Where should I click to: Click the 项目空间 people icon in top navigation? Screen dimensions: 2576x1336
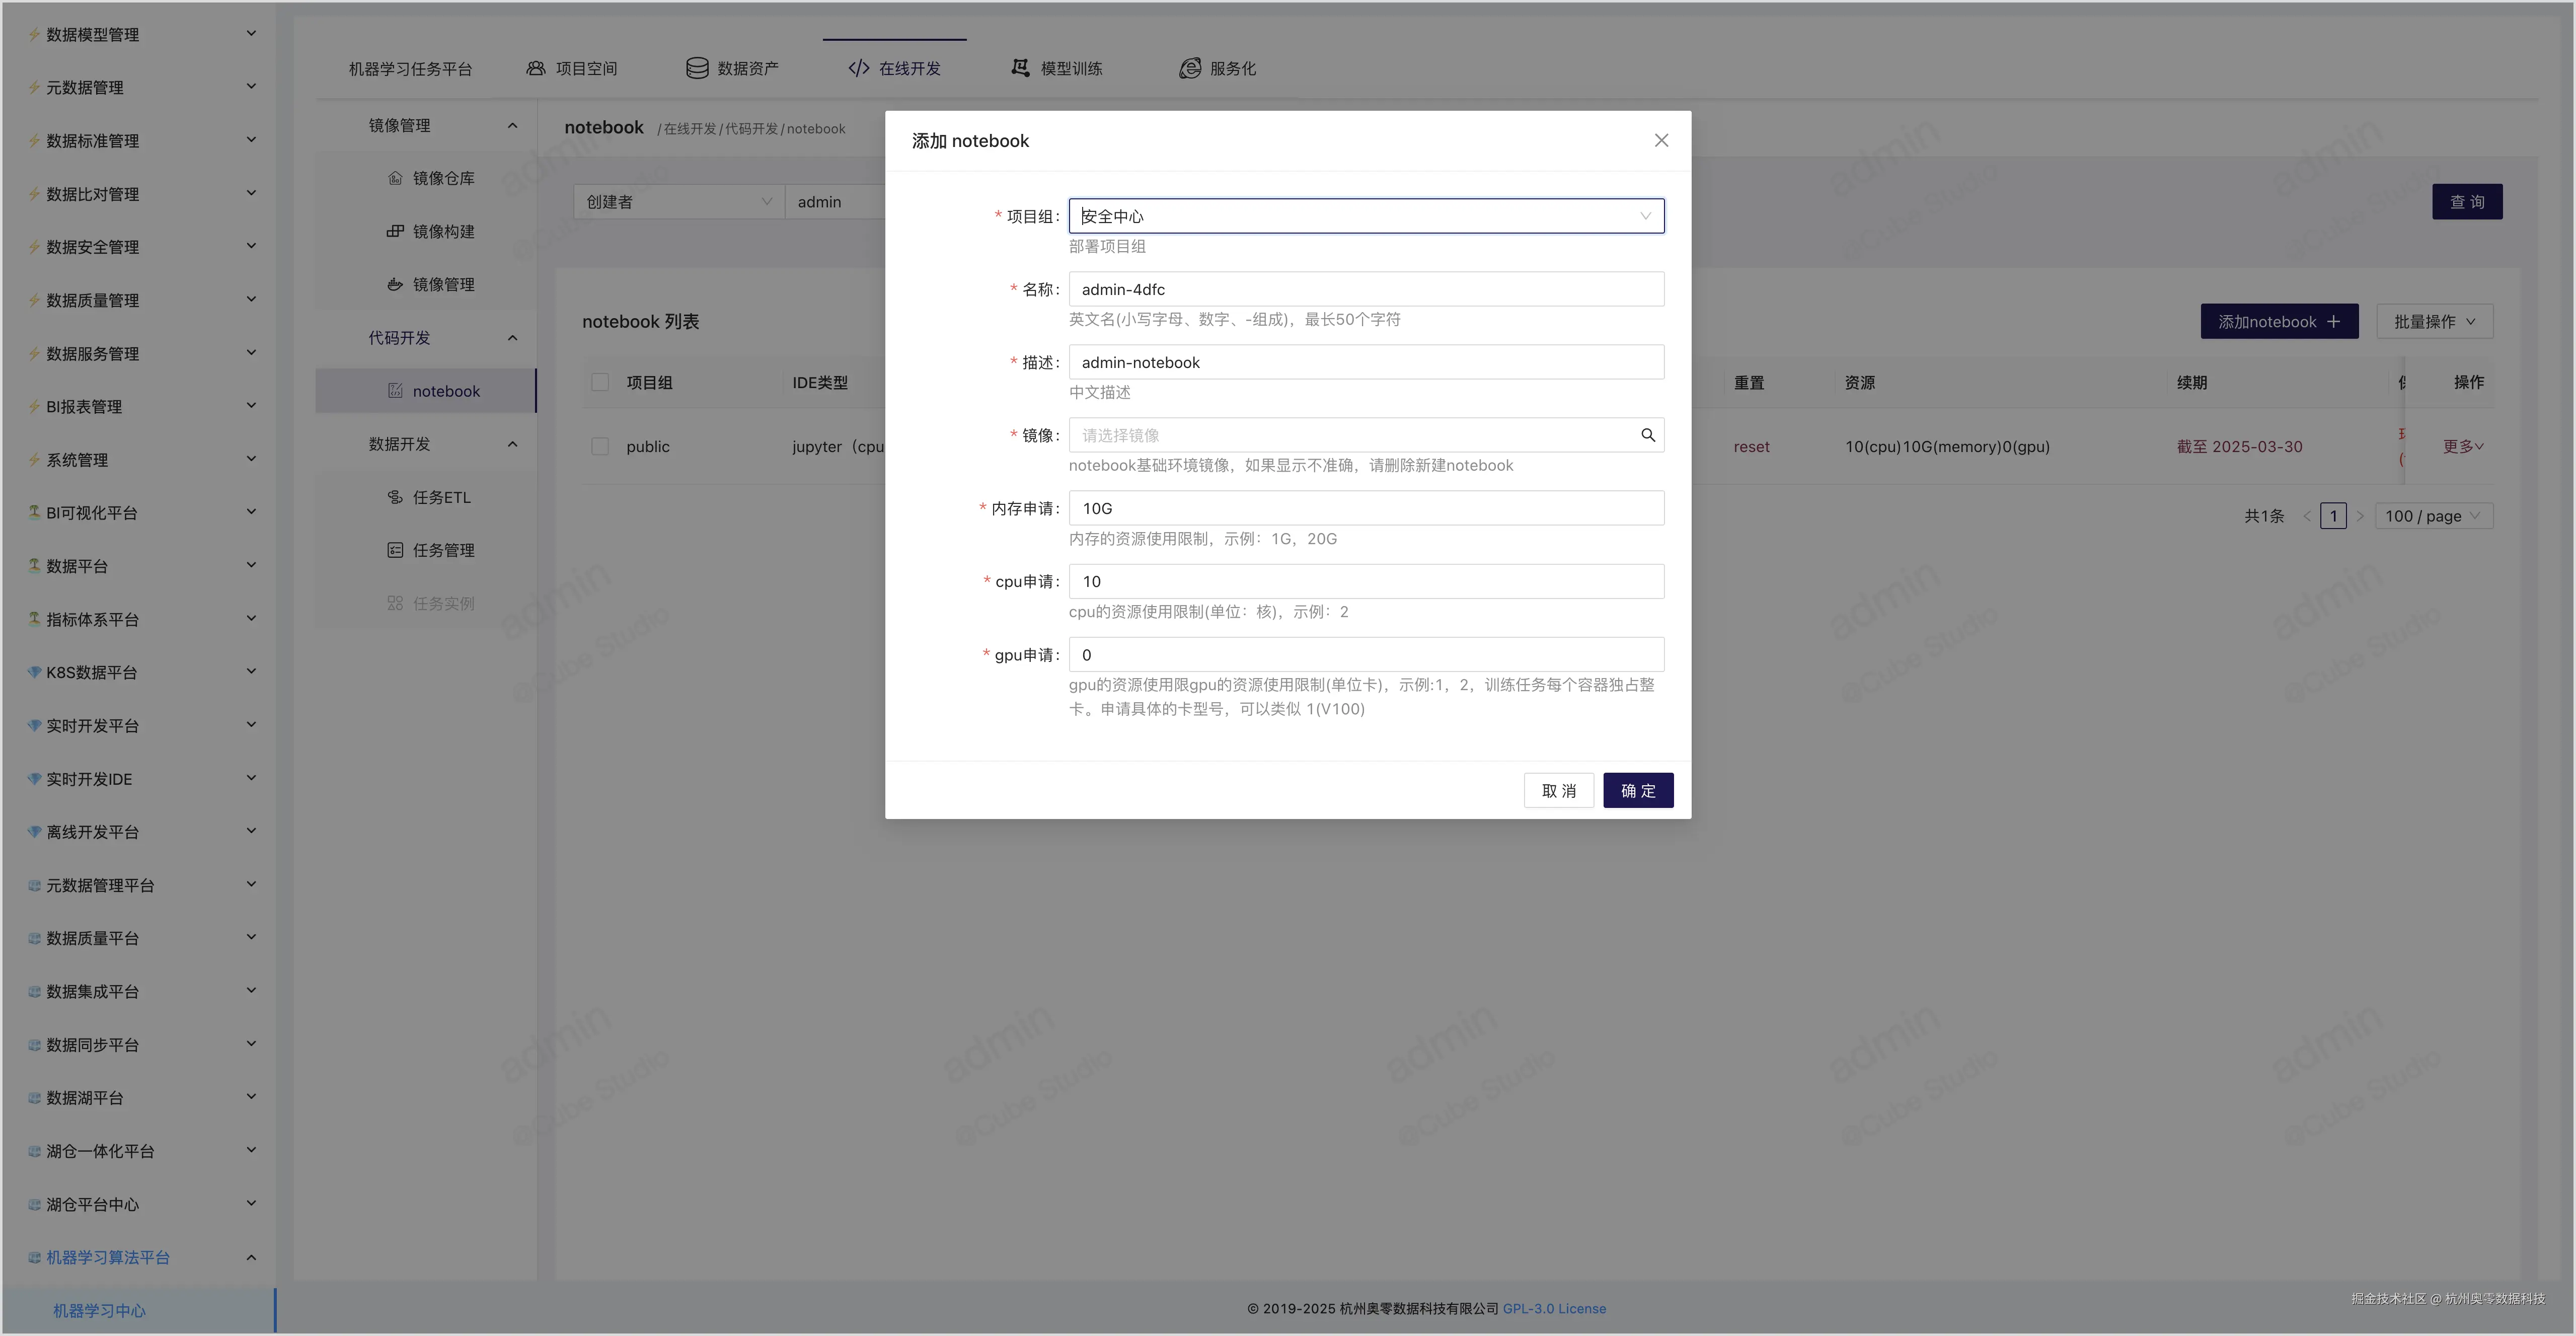click(x=536, y=67)
